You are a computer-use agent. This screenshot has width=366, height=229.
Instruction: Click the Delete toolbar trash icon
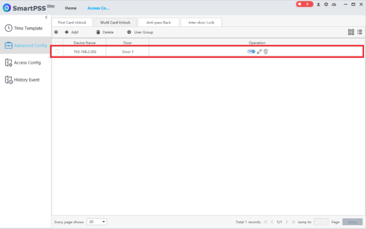click(98, 32)
